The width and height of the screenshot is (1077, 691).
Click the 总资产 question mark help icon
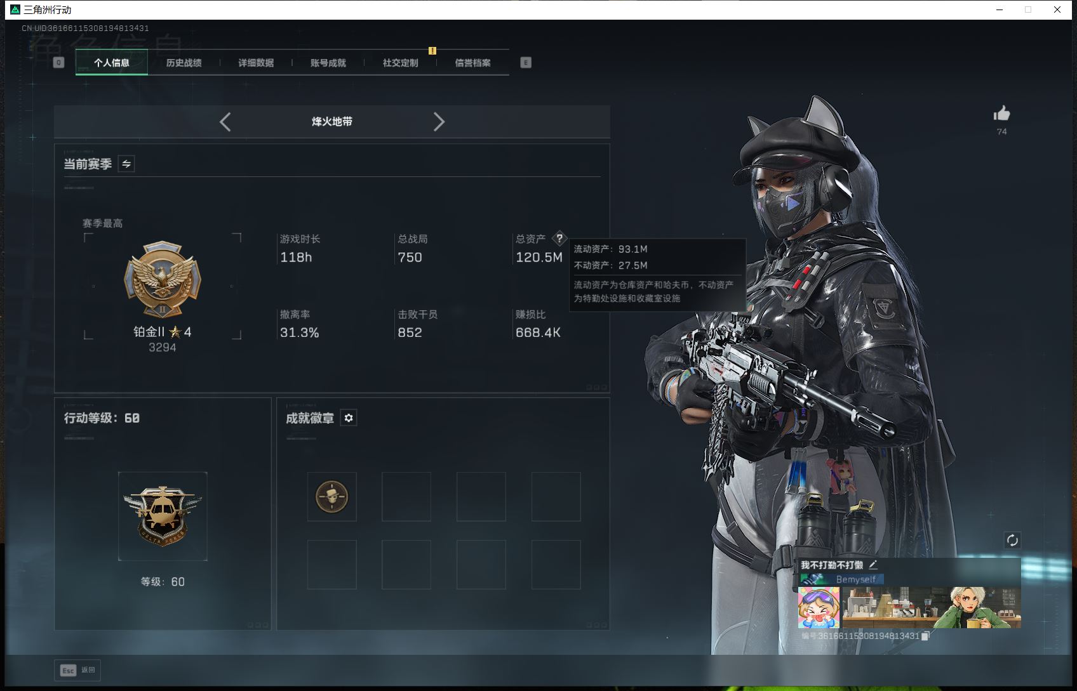[559, 239]
